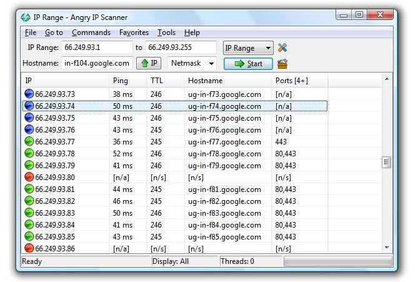This screenshot has height=282, width=418.
Task: Click green status icon for 66.249.93.84
Action: click(x=29, y=224)
